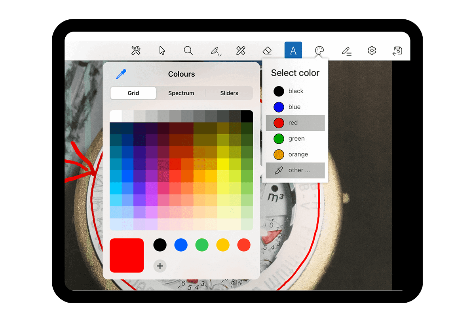Screen dimensions: 475x322
Task: Pick the saved black colour circle
Action: pos(160,245)
